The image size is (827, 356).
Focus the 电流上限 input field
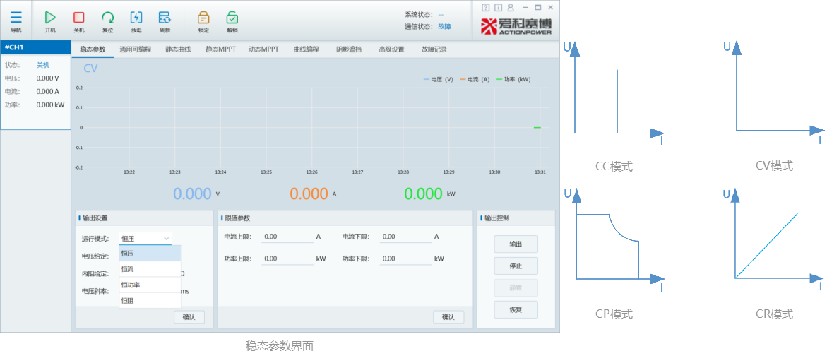(x=287, y=237)
